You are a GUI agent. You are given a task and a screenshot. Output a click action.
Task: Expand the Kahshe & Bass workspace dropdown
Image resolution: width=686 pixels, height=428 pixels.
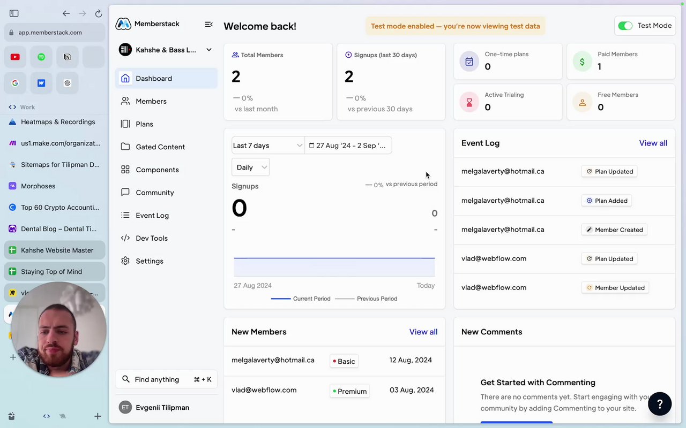pyautogui.click(x=209, y=50)
